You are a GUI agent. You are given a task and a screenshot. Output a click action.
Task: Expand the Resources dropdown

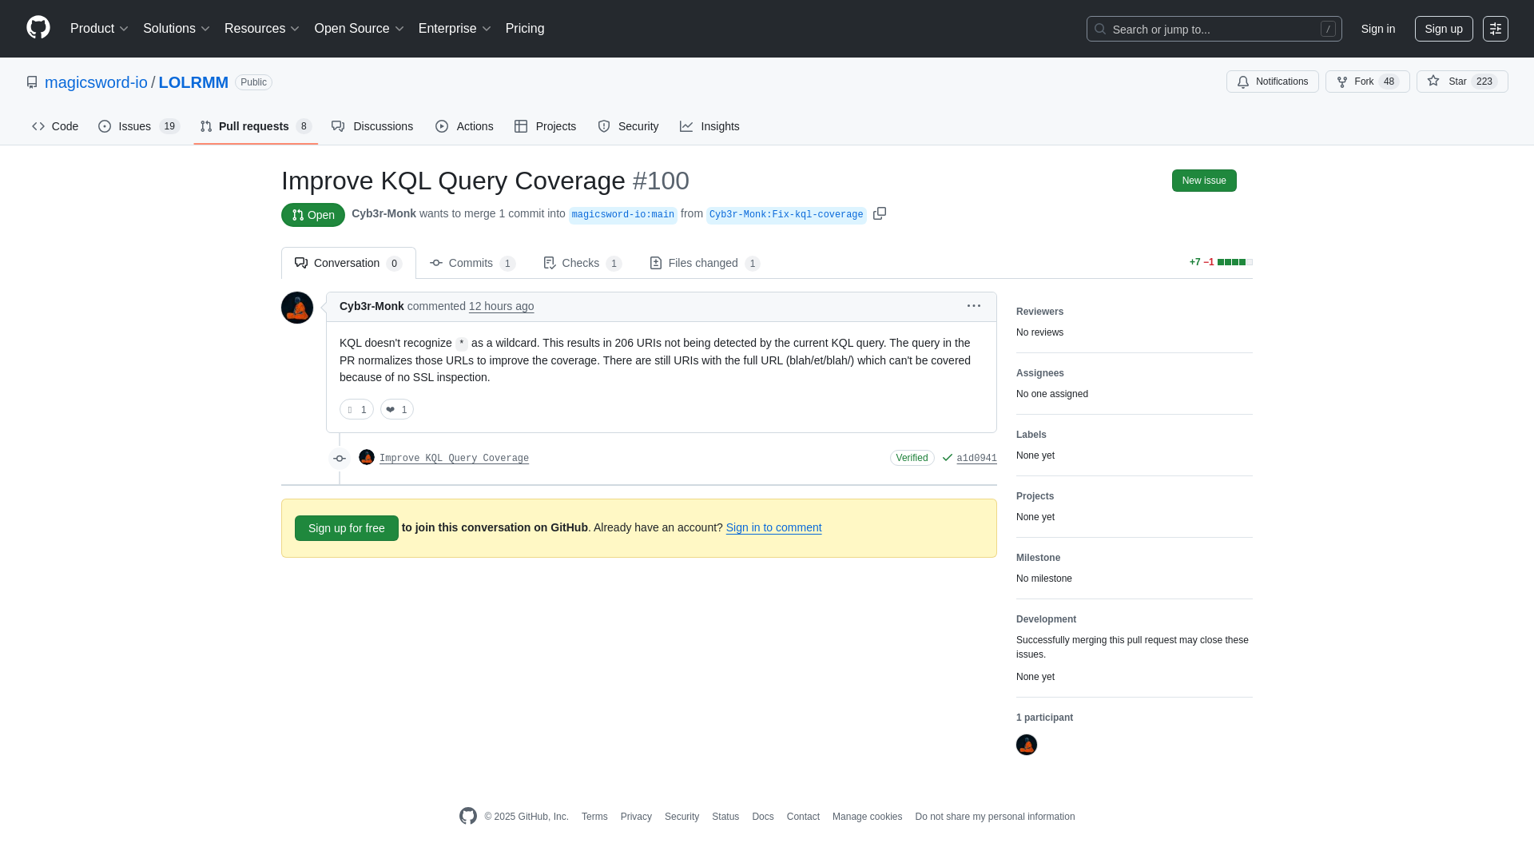click(x=262, y=29)
